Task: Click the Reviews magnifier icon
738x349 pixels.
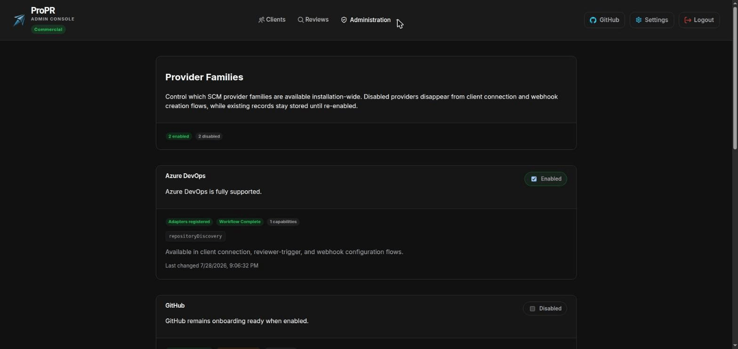Action: coord(301,20)
